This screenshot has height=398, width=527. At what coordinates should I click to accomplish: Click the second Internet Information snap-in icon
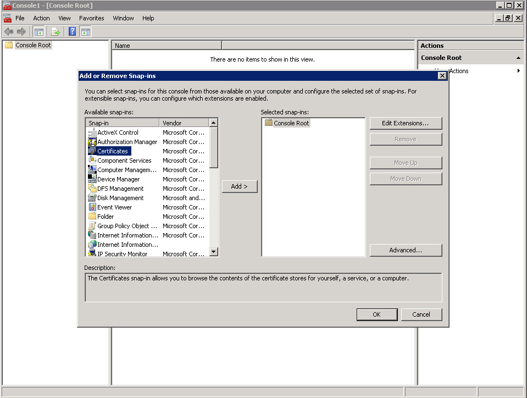click(x=92, y=245)
